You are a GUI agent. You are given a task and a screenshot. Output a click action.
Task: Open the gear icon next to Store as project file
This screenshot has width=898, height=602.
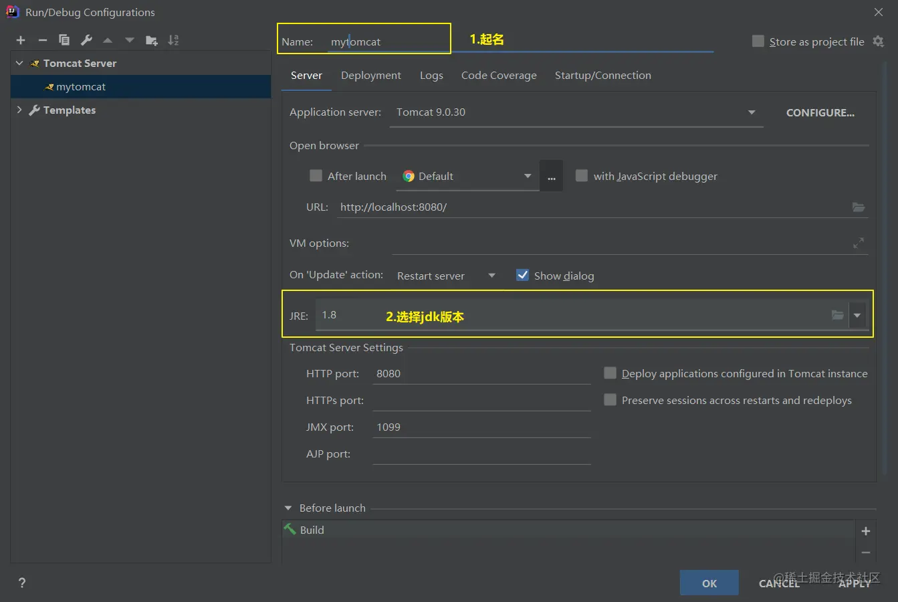[x=879, y=41]
